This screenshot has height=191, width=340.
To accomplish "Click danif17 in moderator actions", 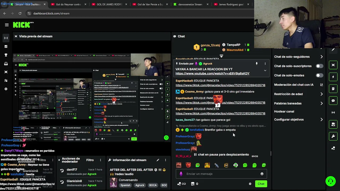I will point(72,170).
